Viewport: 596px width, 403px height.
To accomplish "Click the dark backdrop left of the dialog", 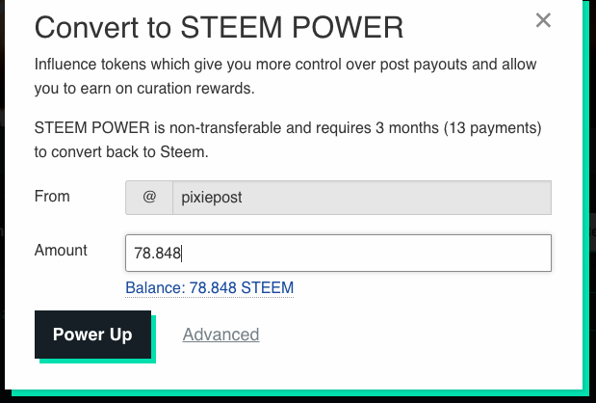I will [2, 190].
